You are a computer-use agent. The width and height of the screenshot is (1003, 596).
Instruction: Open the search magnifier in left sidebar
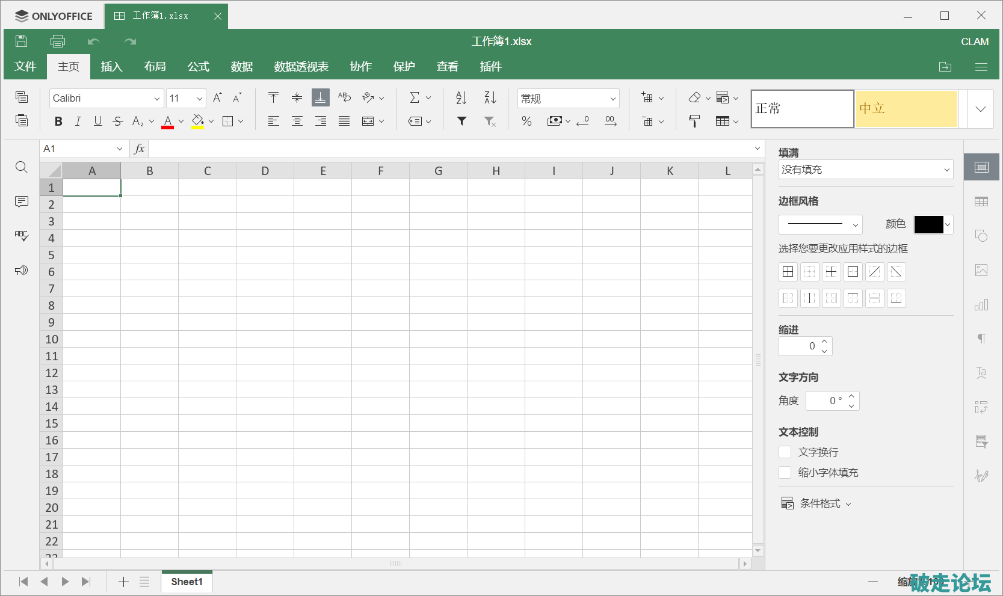22,167
